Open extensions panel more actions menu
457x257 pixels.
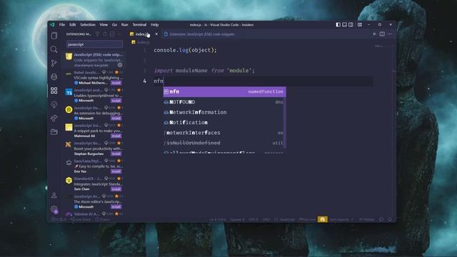[x=119, y=34]
